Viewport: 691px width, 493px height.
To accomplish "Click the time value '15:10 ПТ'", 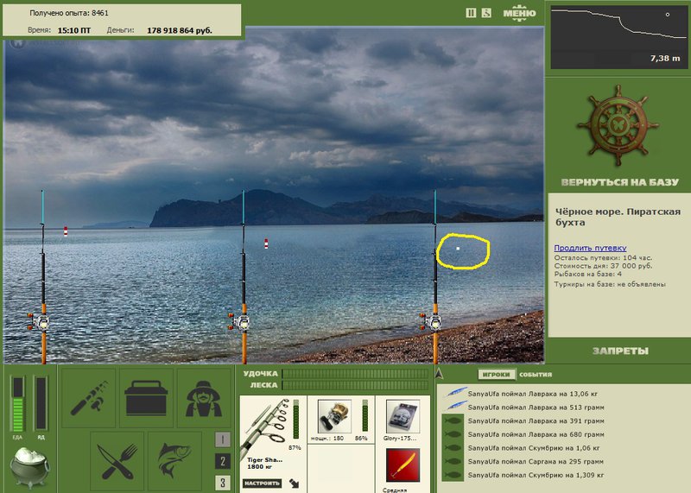I will (74, 30).
